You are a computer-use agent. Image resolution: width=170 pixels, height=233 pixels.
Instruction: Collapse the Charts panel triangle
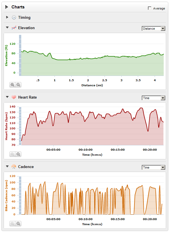[x=7, y=7]
